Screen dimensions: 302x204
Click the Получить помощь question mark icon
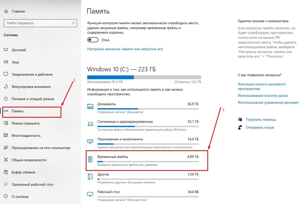coord(240,119)
